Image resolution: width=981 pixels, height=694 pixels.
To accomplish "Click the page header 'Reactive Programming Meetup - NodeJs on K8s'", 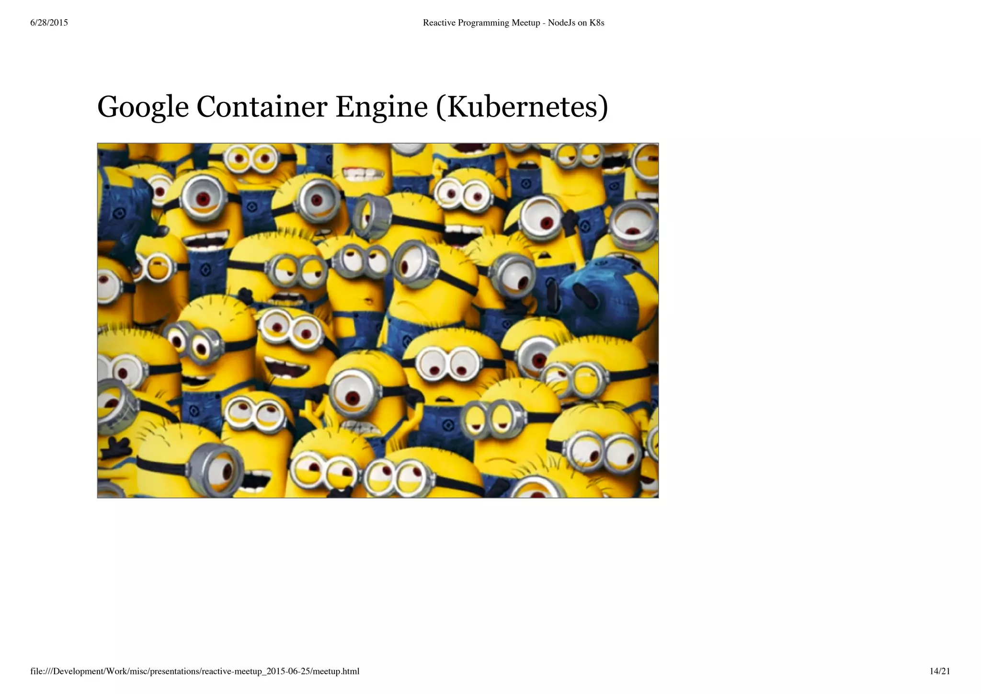I will click(x=513, y=23).
